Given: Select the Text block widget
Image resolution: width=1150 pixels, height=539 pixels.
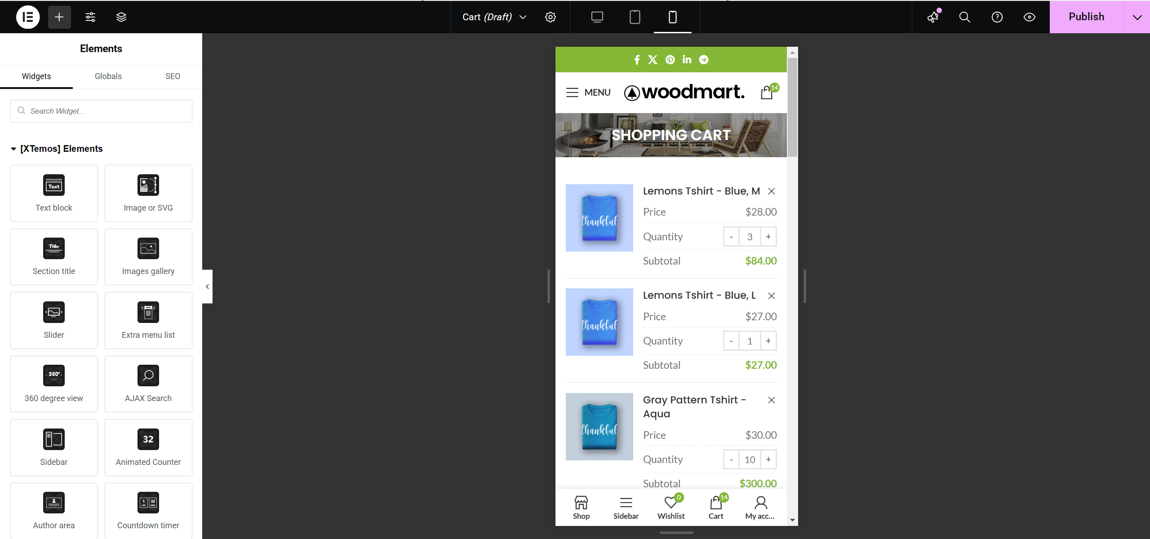Looking at the screenshot, I should coord(53,193).
